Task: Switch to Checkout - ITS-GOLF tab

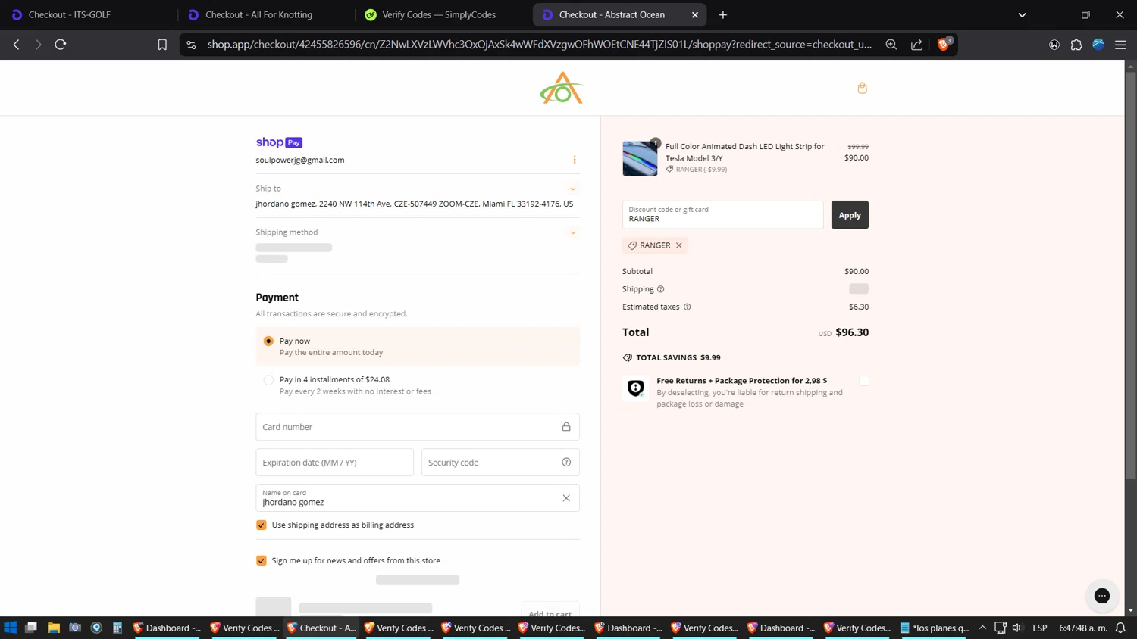Action: [x=87, y=14]
